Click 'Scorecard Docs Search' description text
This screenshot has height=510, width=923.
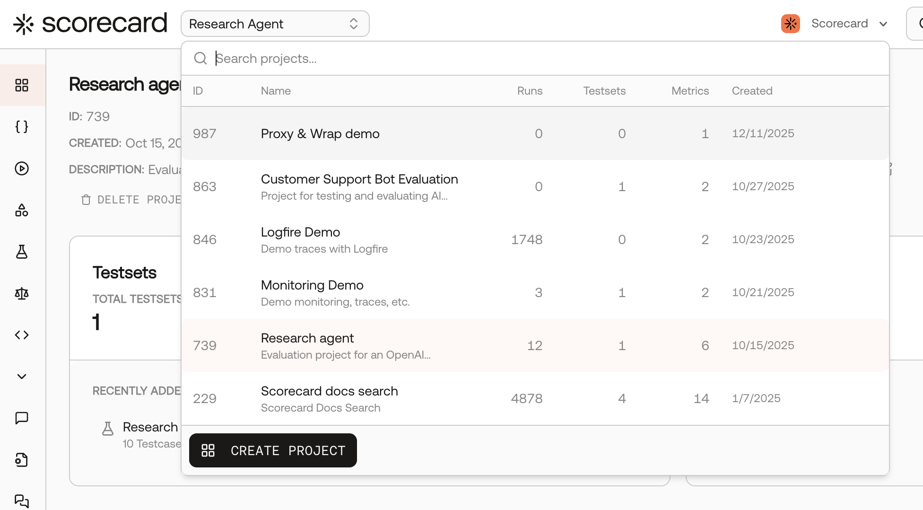pyautogui.click(x=320, y=408)
